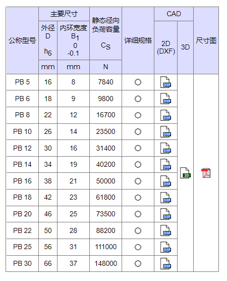Click the 内环宽度 B1 header

point(73,40)
